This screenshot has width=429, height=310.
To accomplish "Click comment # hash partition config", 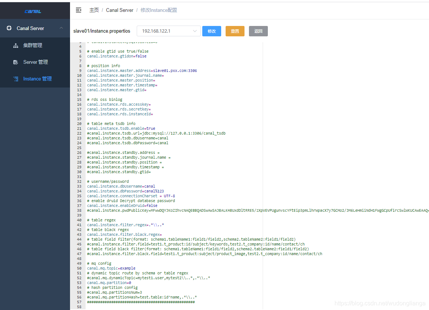I will [113, 287].
